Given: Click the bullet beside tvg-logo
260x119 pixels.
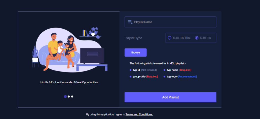Looking at the screenshot, I should click(x=165, y=77).
